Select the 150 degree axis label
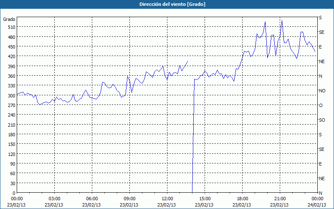The height and width of the screenshot is (209, 334). pyautogui.click(x=12, y=144)
